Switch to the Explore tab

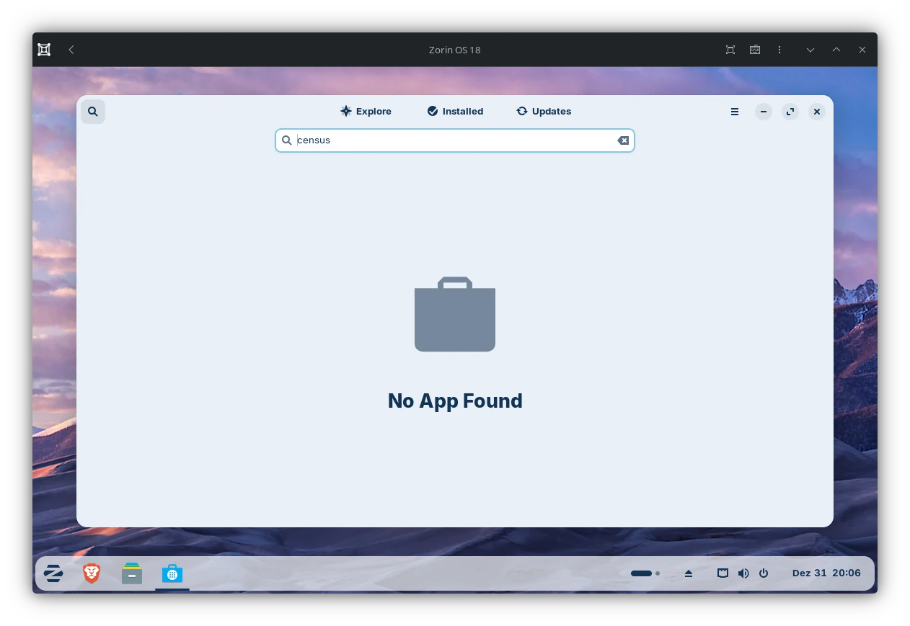click(x=366, y=111)
